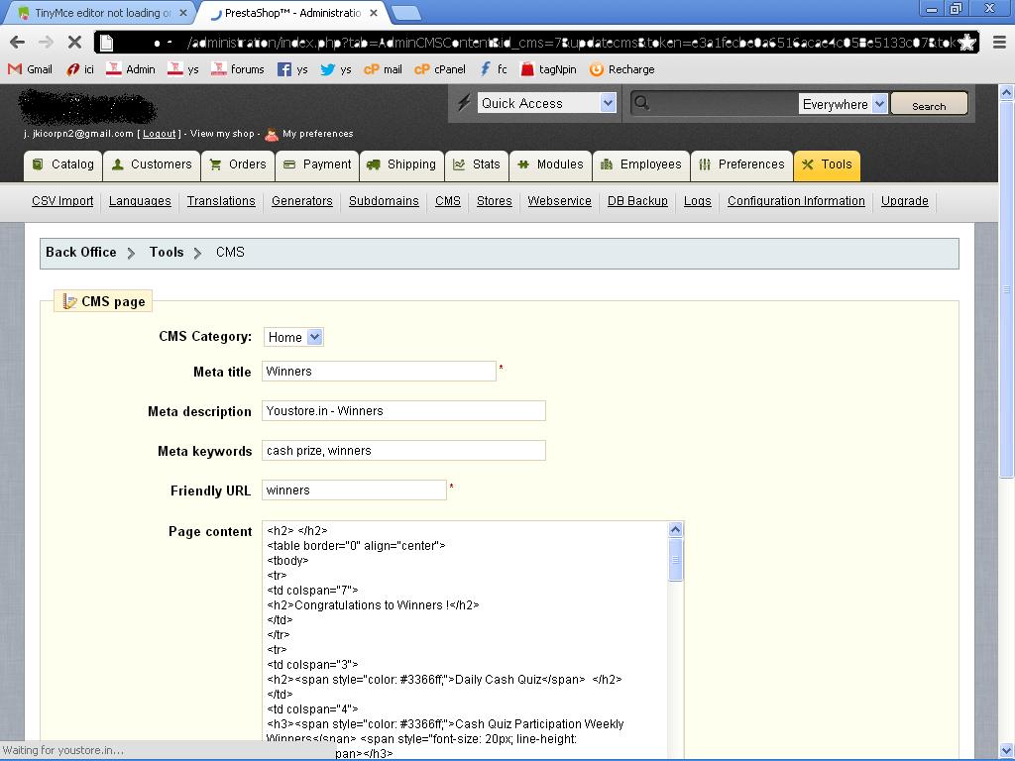Open the Catalog tab

pos(62,164)
